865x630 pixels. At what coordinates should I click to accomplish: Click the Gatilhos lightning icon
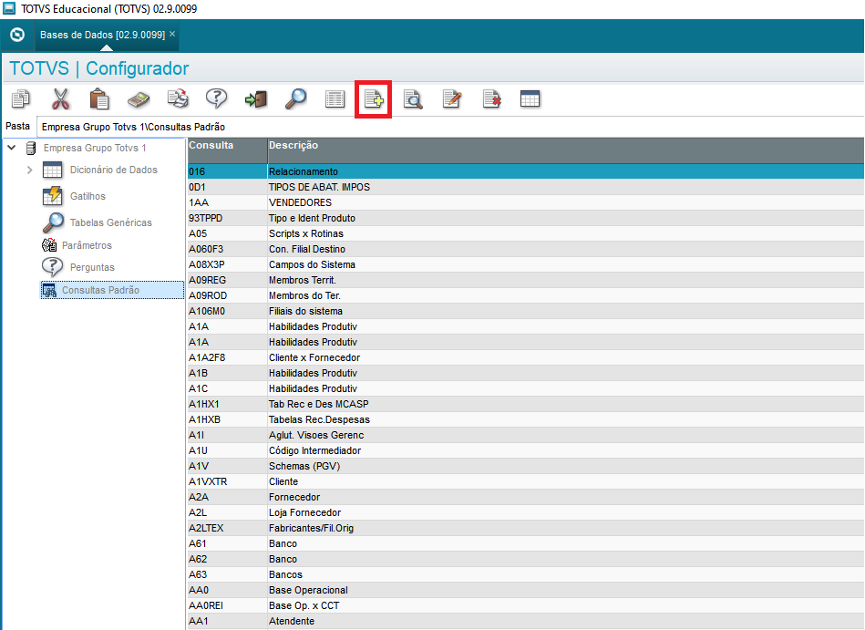click(52, 196)
